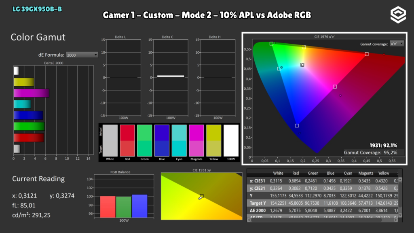Click the green DeltaE 2000 bar
The width and height of the screenshot is (414, 233).
[x=29, y=126]
